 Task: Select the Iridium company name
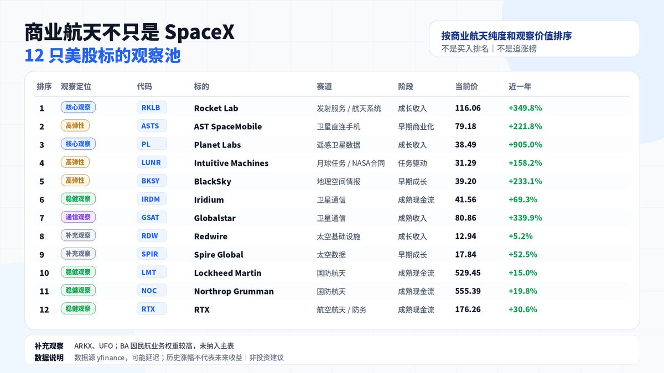point(209,199)
